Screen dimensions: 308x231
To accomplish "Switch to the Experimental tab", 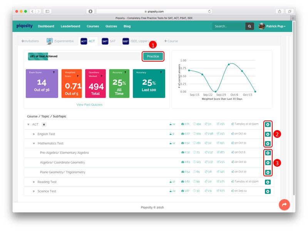I will point(60,41).
